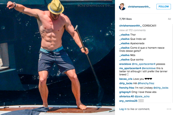The image size is (173, 115).
Task: View all 172 comments
Action: coord(132,30)
